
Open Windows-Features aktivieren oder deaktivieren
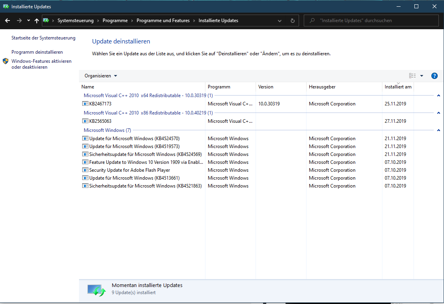(41, 64)
